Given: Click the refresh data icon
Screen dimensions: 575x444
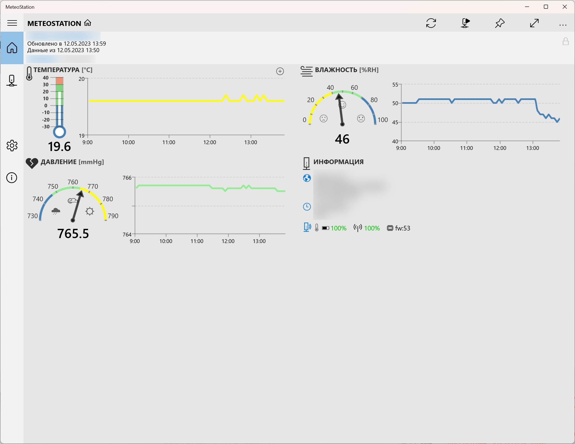Looking at the screenshot, I should 431,23.
